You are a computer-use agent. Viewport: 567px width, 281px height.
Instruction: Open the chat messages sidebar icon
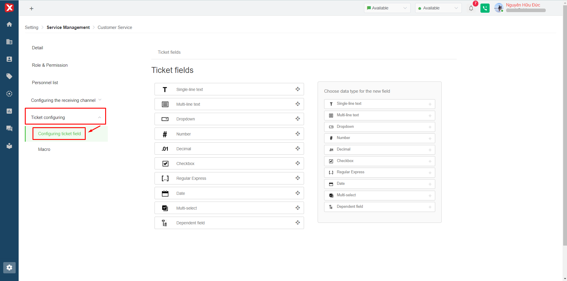(9, 128)
